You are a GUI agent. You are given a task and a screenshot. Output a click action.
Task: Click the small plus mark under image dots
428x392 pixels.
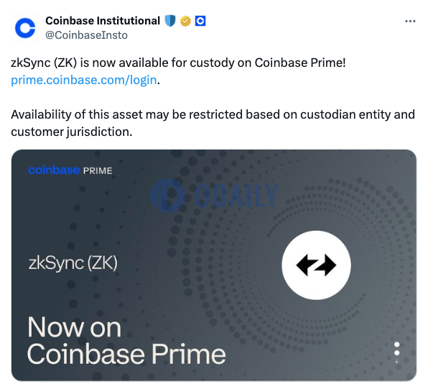pyautogui.click(x=397, y=362)
